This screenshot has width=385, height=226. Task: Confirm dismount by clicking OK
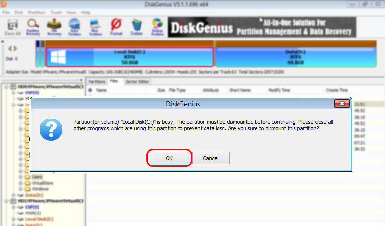[169, 158]
